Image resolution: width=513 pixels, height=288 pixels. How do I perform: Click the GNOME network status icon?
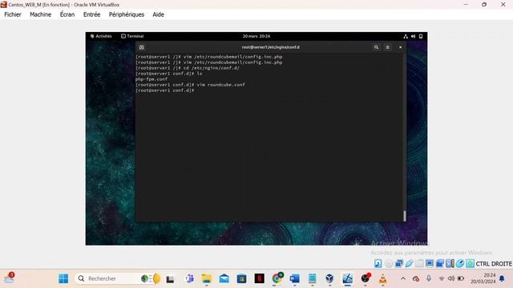coord(406,36)
